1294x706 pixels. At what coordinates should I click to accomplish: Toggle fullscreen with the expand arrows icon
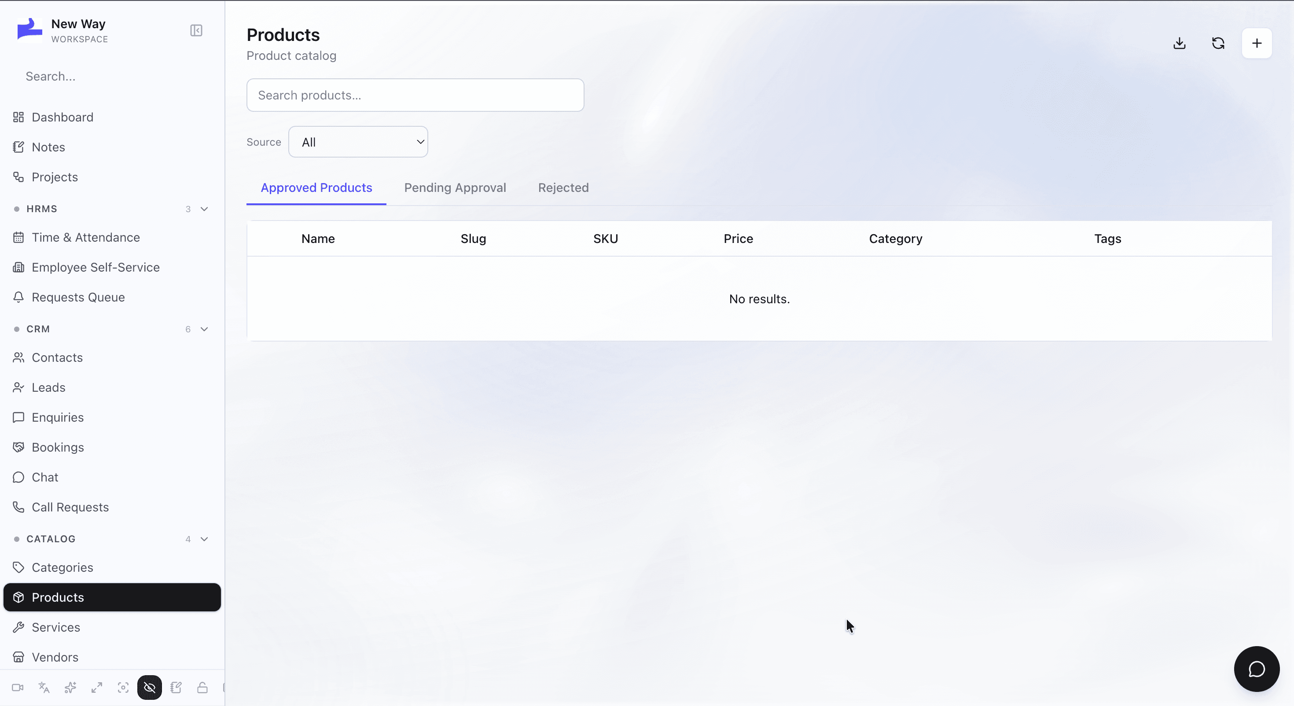[97, 688]
